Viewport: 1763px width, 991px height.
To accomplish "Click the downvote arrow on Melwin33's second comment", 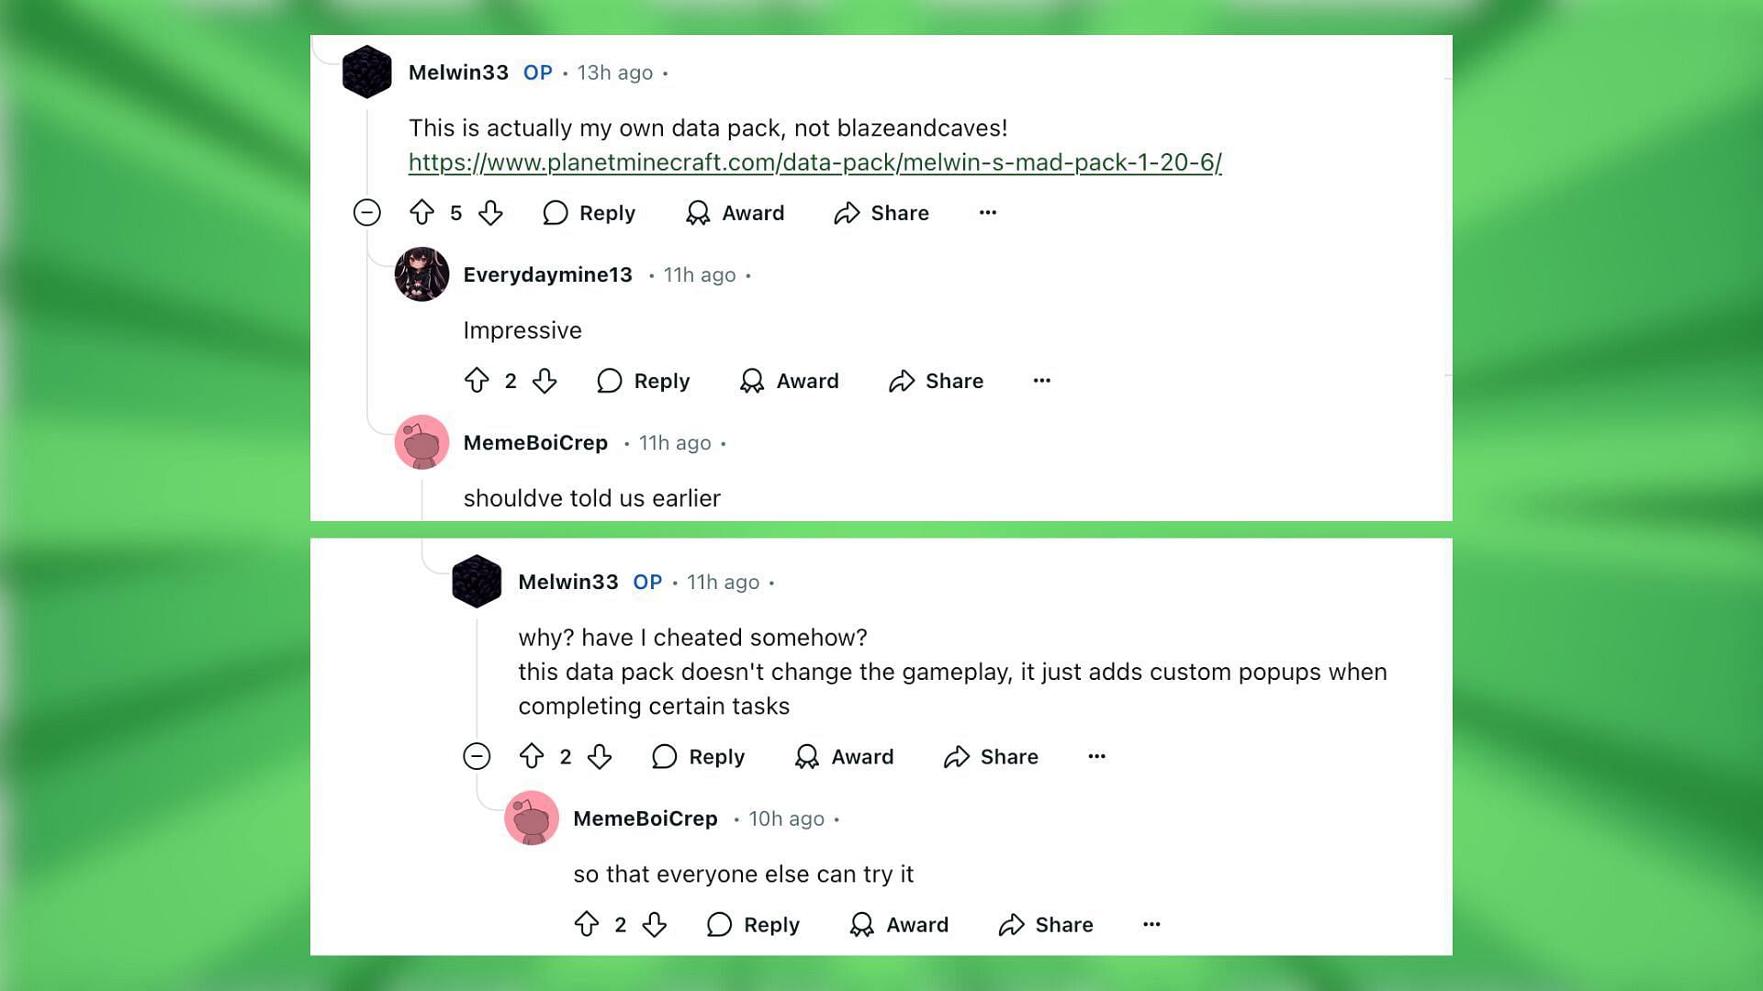I will (x=601, y=756).
